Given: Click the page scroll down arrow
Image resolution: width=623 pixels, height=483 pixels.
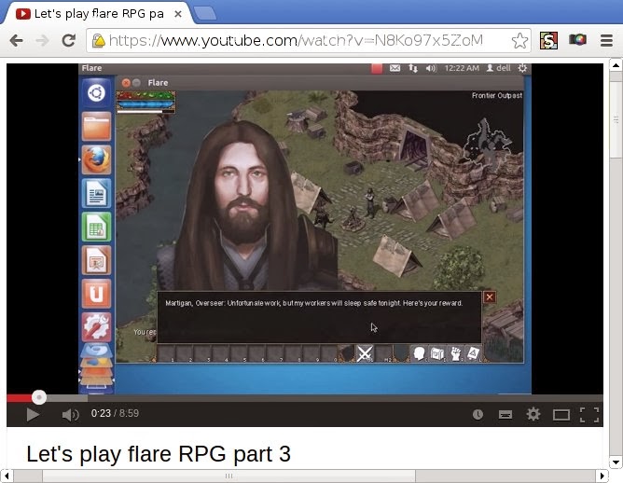Looking at the screenshot, I should point(615,462).
